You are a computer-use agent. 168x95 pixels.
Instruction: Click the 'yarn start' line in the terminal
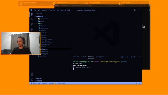tap(78, 64)
